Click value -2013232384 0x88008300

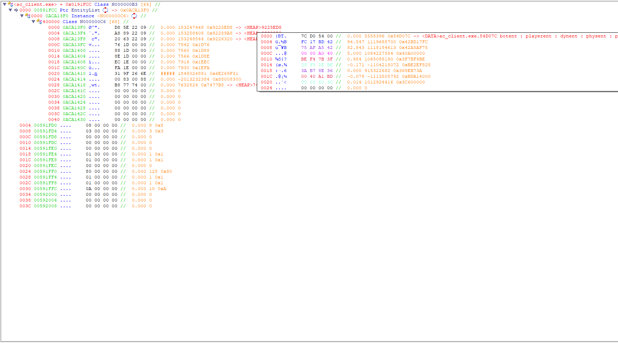[x=210, y=79]
